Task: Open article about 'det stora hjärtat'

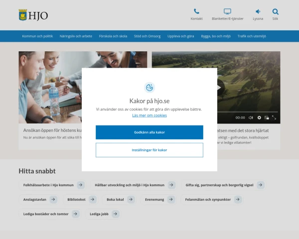Action: pos(243,130)
